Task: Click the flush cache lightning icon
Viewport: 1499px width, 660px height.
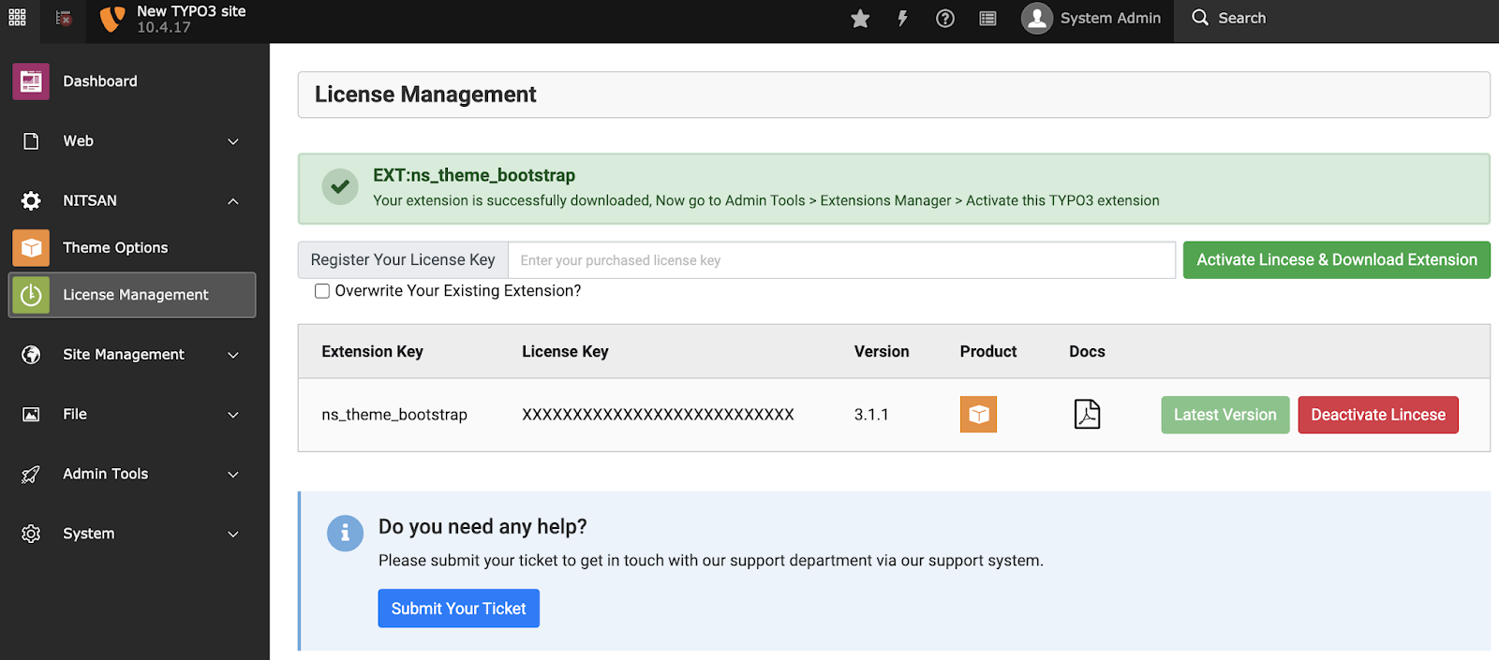Action: coord(902,19)
